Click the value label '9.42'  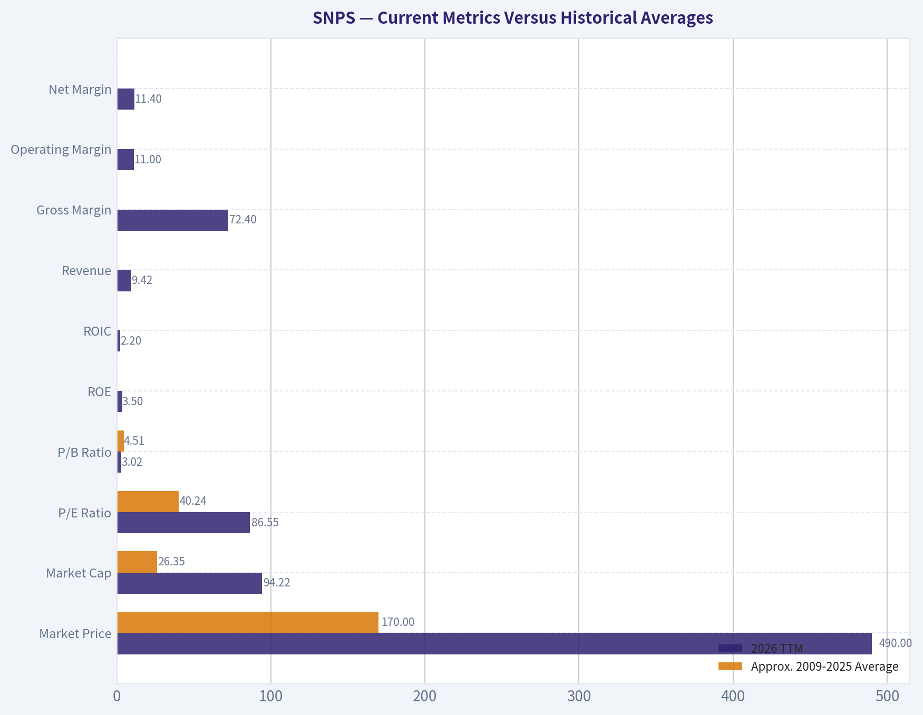142,280
